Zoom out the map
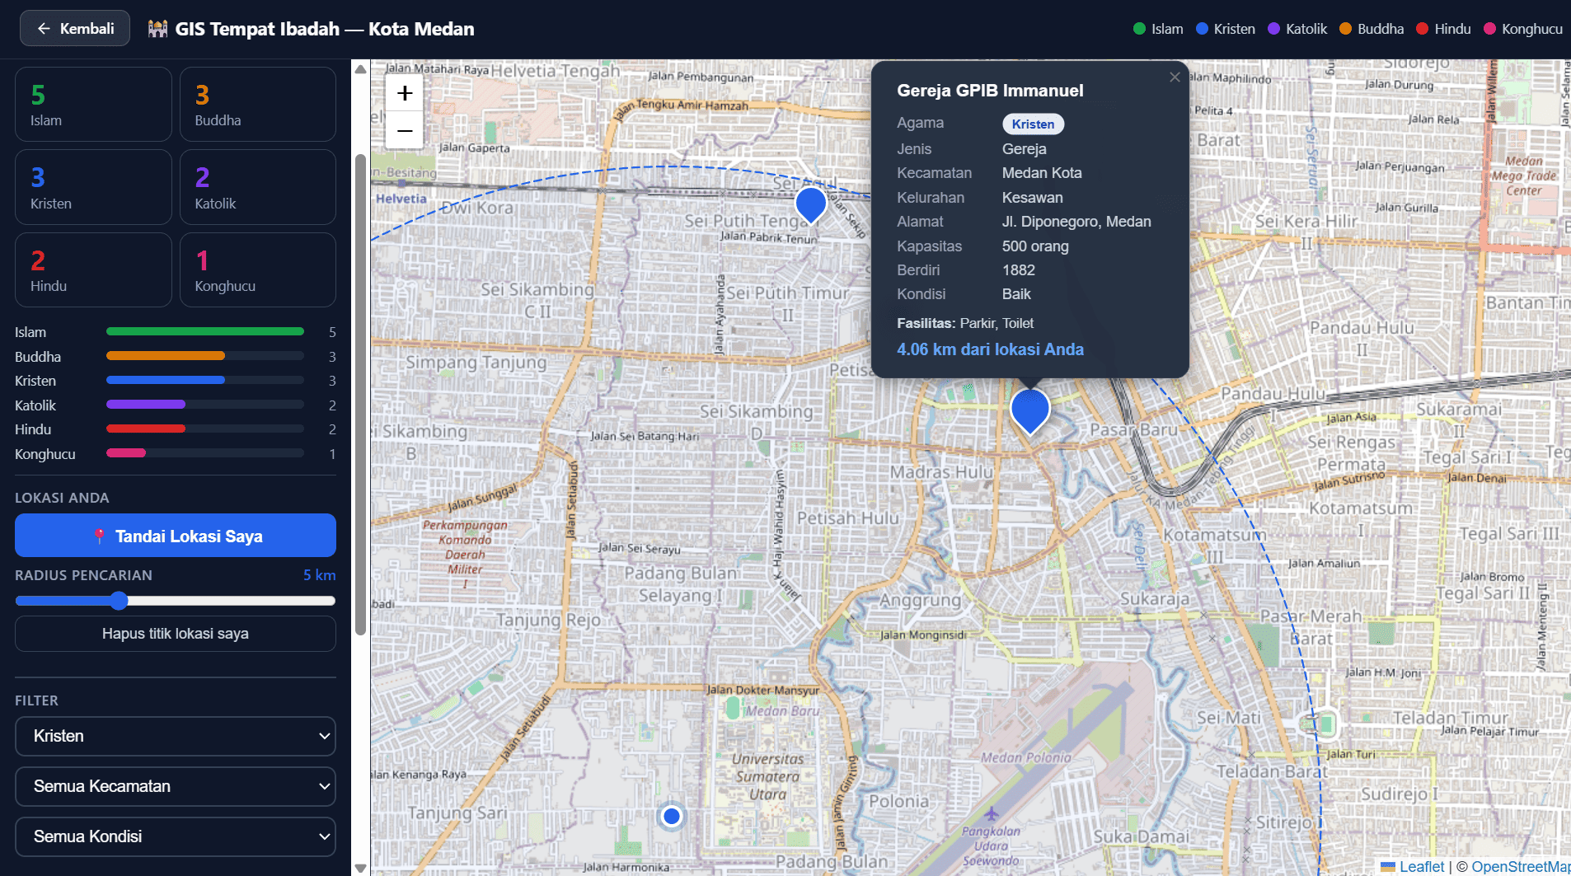The width and height of the screenshot is (1571, 876). pyautogui.click(x=405, y=130)
